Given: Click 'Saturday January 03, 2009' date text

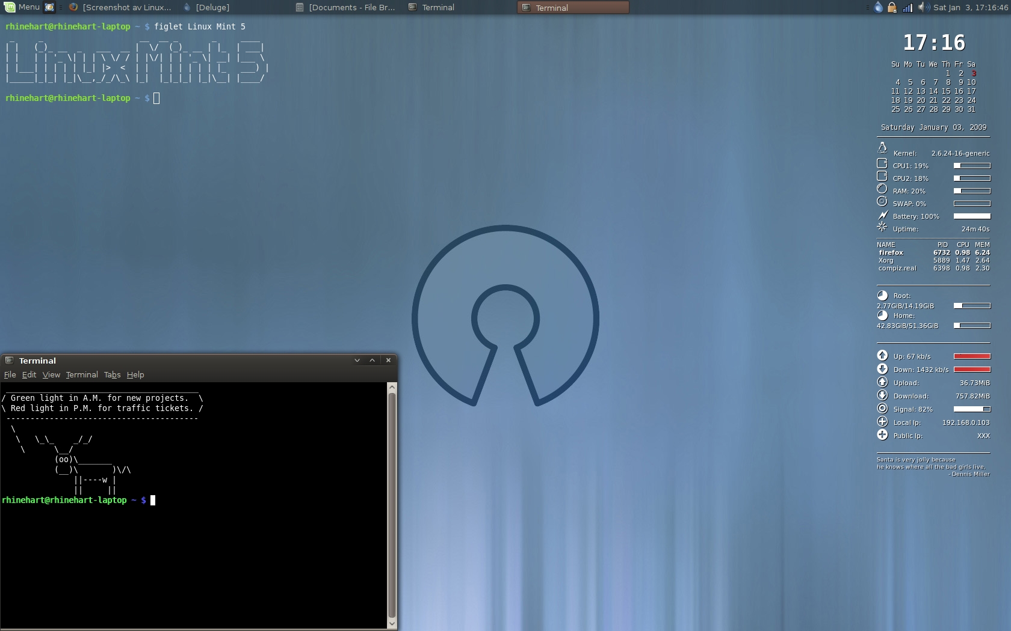Looking at the screenshot, I should [933, 127].
